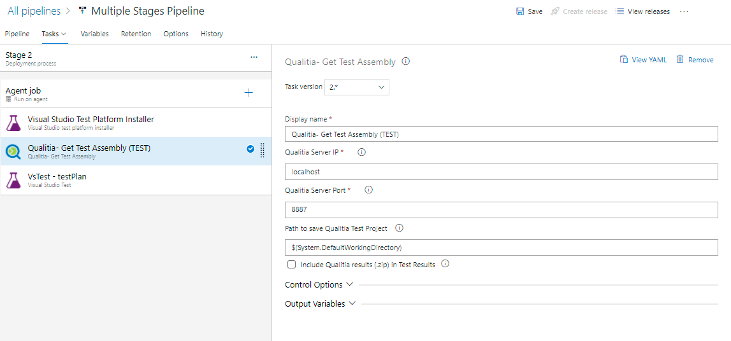Open the Task version dropdown
Image resolution: width=731 pixels, height=341 pixels.
pyautogui.click(x=357, y=87)
